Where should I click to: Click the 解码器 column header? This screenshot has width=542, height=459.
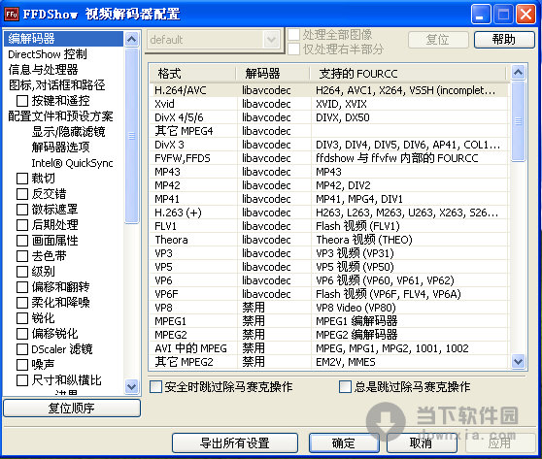(x=273, y=74)
